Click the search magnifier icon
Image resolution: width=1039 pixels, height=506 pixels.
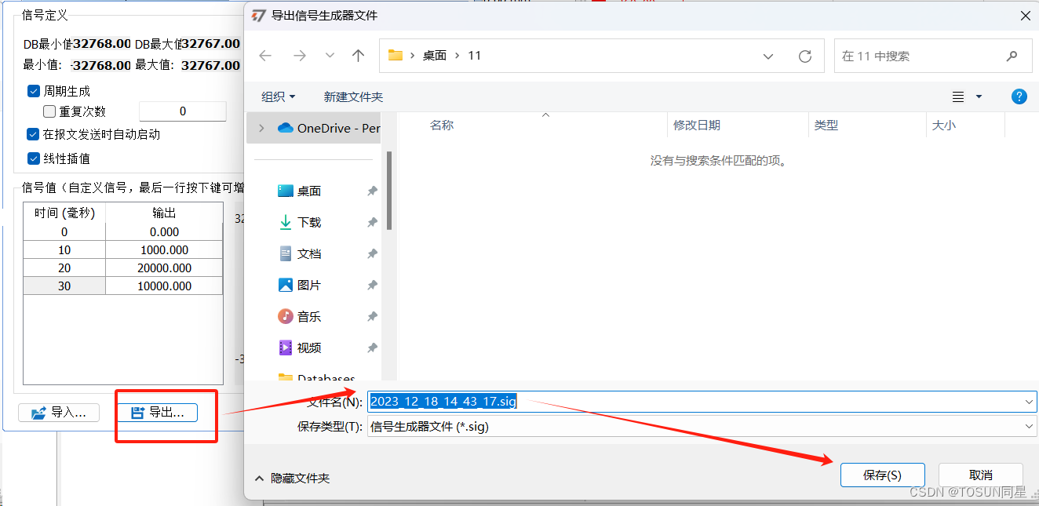(x=1012, y=56)
